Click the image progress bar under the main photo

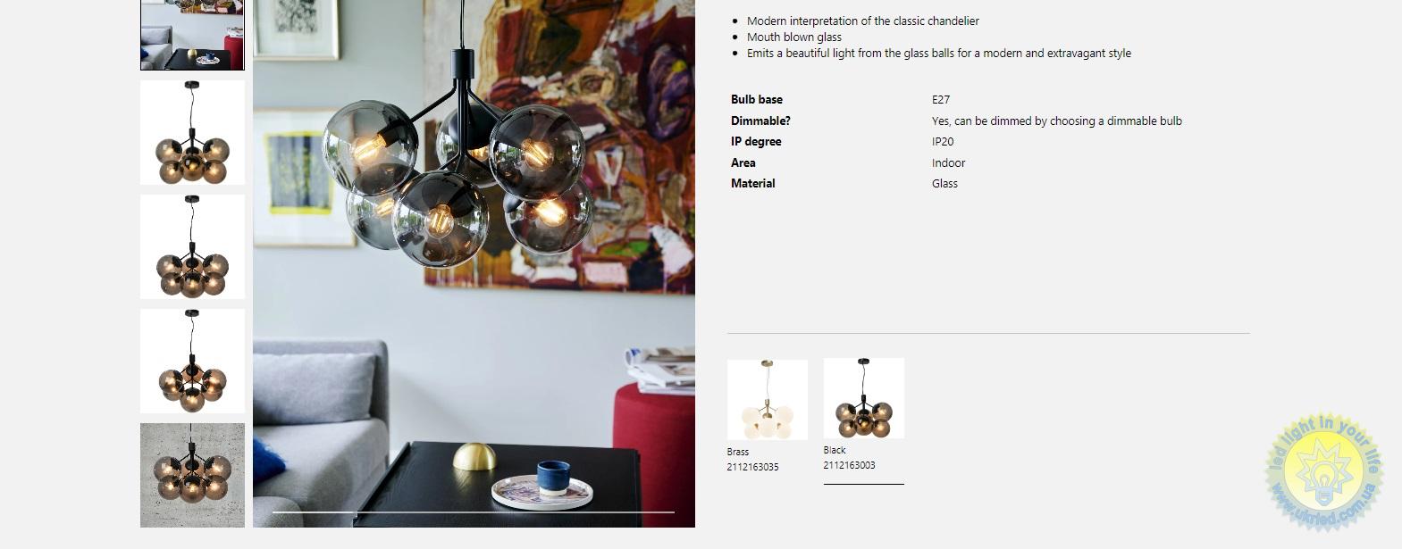click(x=474, y=512)
